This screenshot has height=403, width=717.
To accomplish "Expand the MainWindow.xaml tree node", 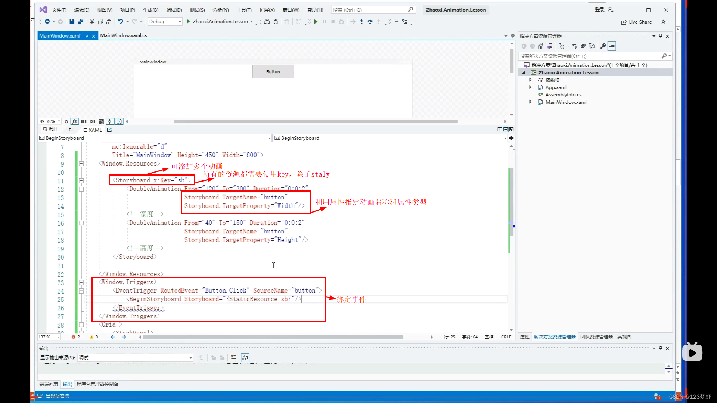I will click(x=530, y=102).
